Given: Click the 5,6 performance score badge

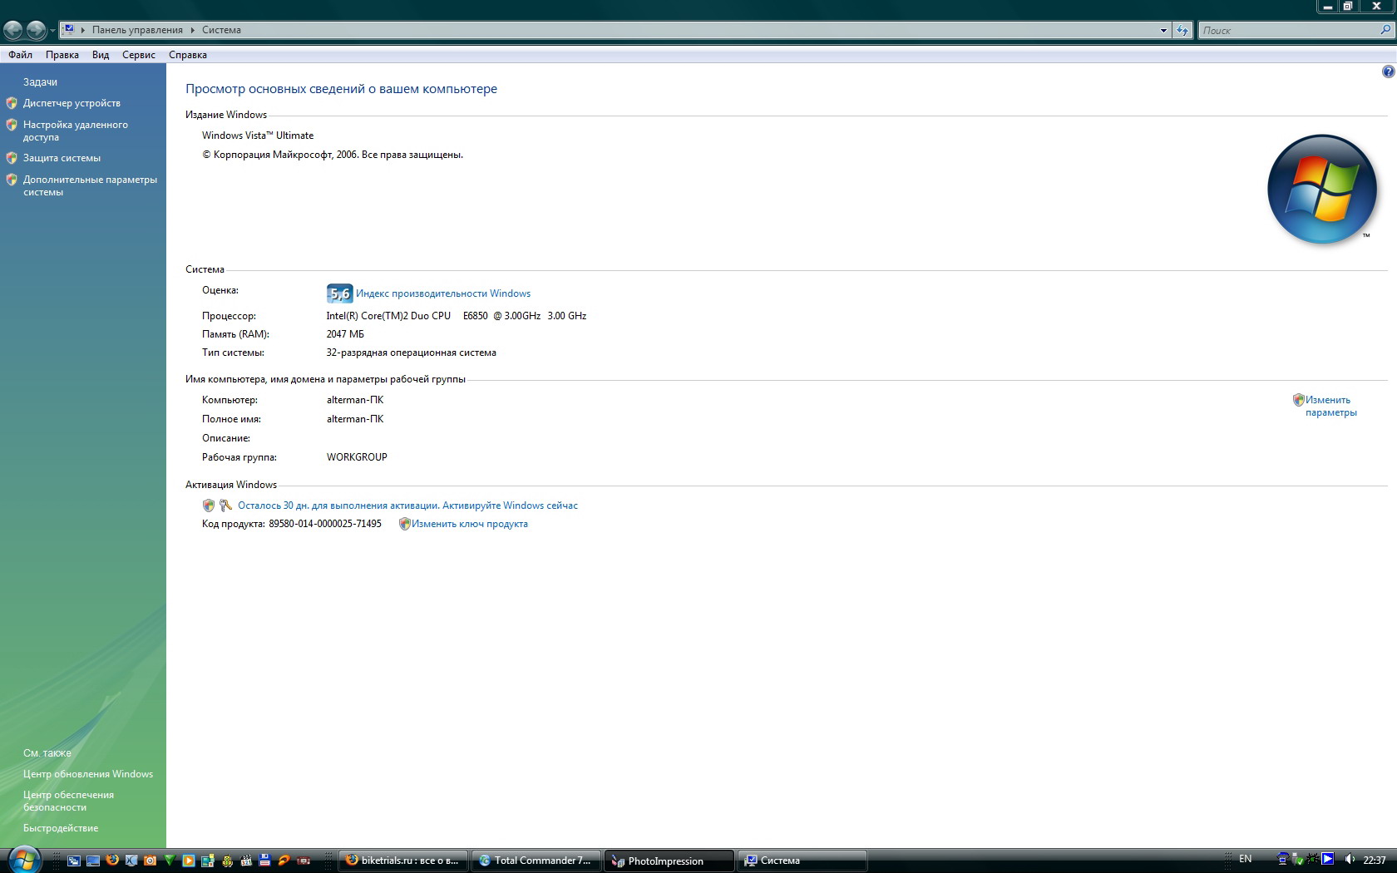Looking at the screenshot, I should tap(339, 293).
